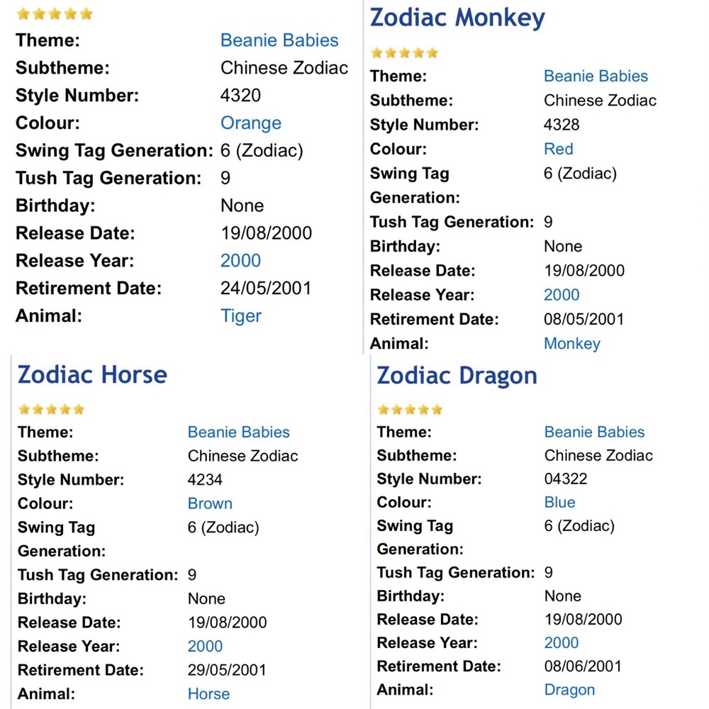Viewport: 709px width, 709px height.
Task: Open the Dragon animal link
Action: coord(569,690)
